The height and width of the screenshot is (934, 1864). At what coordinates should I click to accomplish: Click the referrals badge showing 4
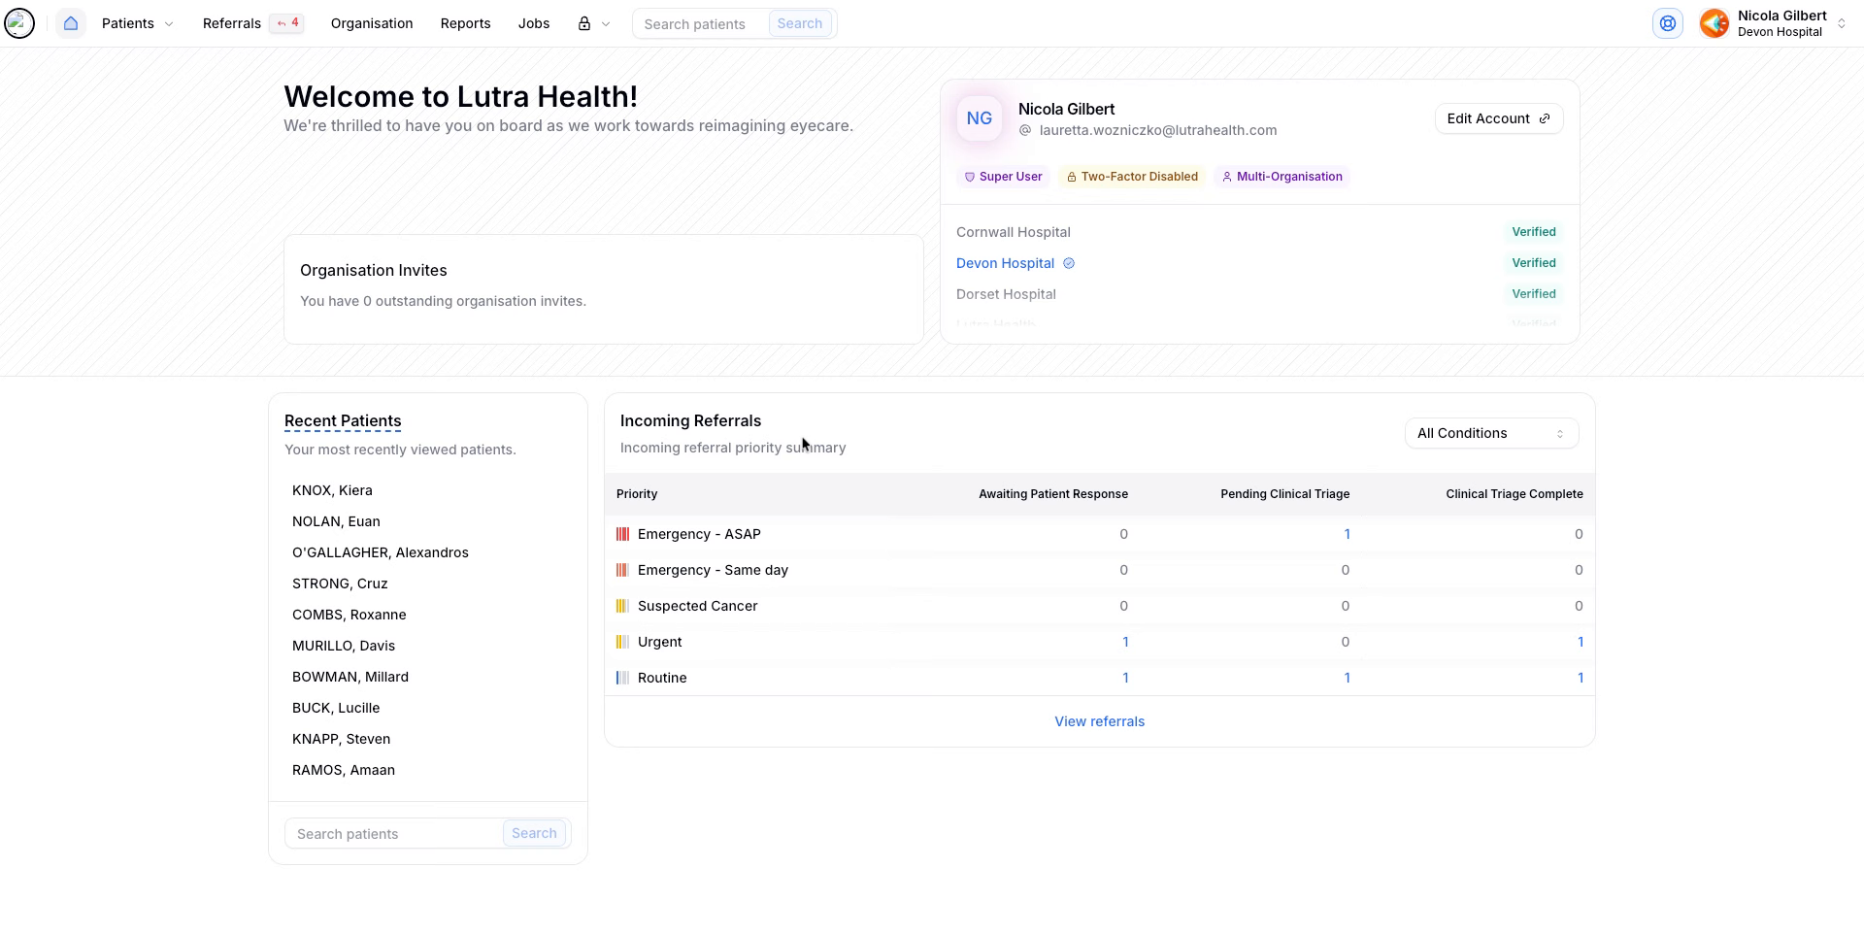pyautogui.click(x=288, y=23)
